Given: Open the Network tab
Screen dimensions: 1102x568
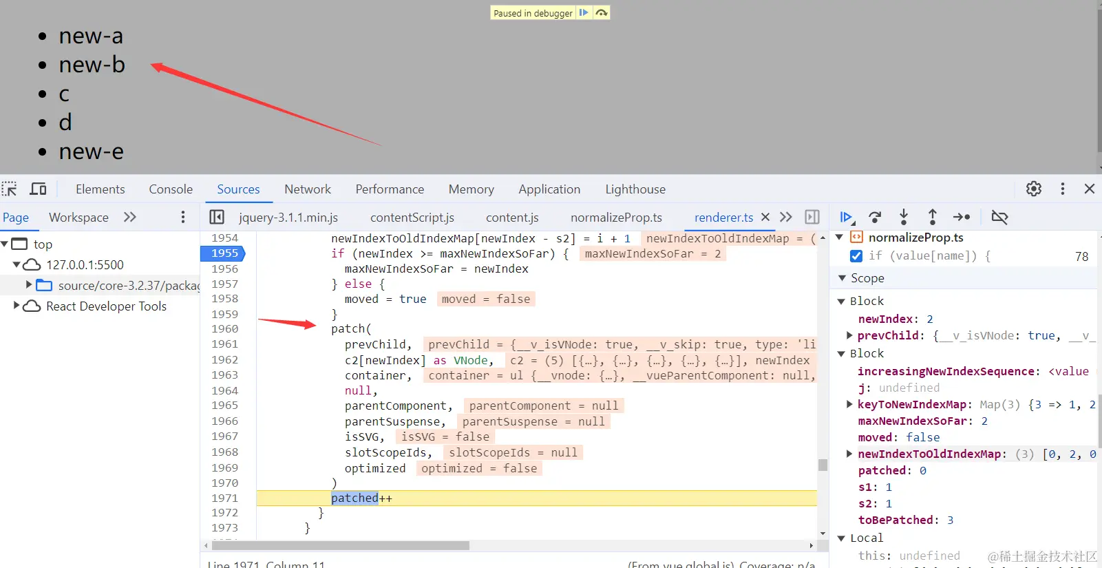Looking at the screenshot, I should [x=308, y=189].
